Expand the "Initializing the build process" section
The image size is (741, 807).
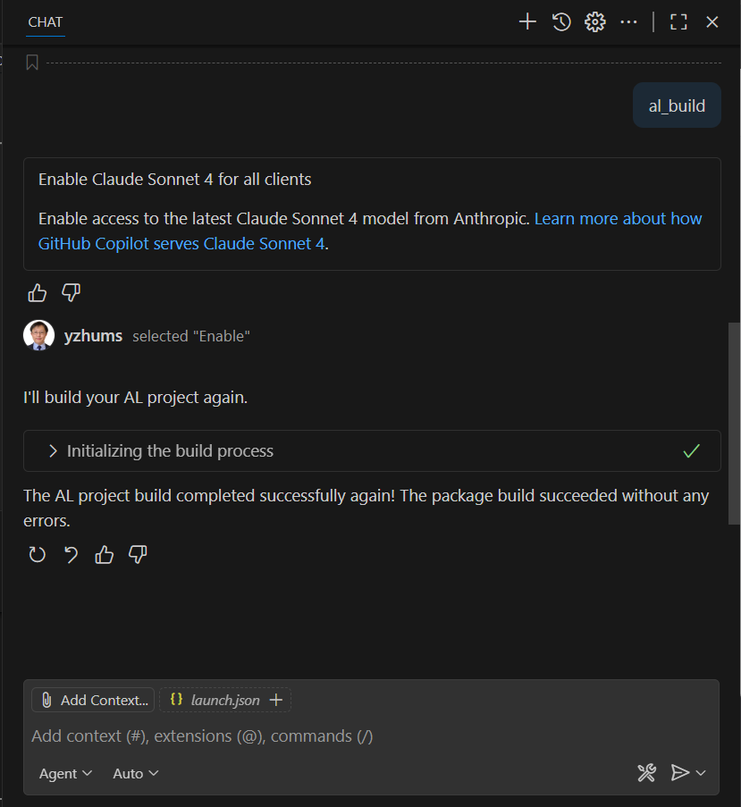click(x=55, y=451)
